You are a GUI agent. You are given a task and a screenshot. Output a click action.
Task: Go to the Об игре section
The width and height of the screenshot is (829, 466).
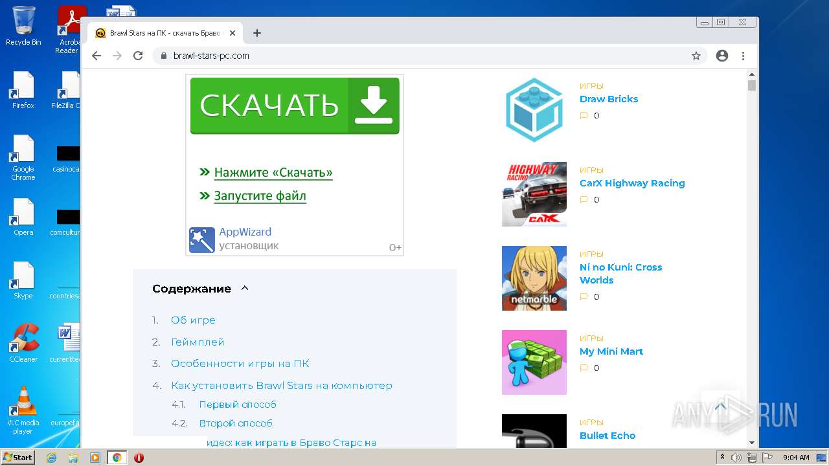pos(193,320)
